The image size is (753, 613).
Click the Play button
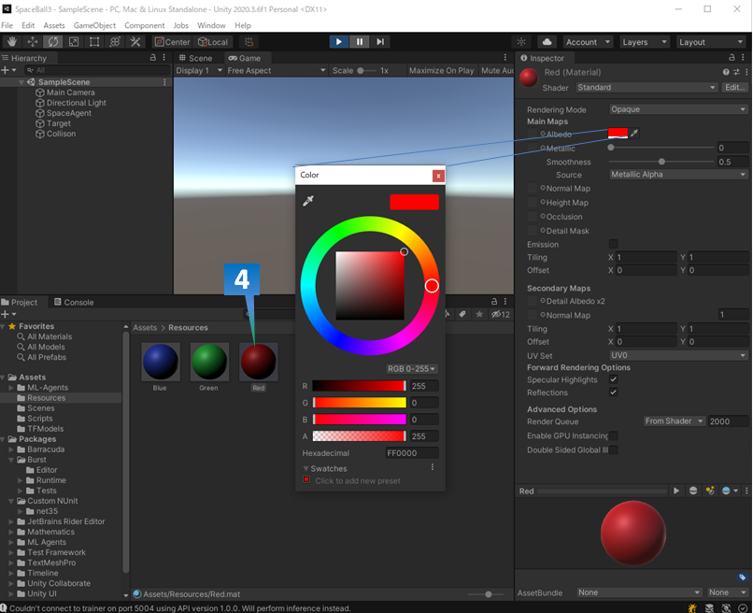click(x=339, y=42)
